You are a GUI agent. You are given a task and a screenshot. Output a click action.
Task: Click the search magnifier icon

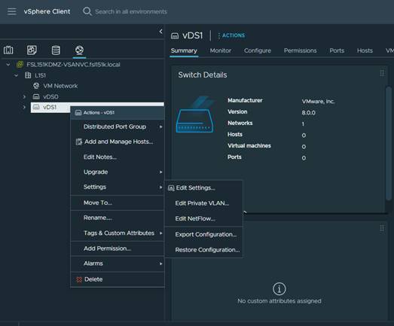[87, 11]
